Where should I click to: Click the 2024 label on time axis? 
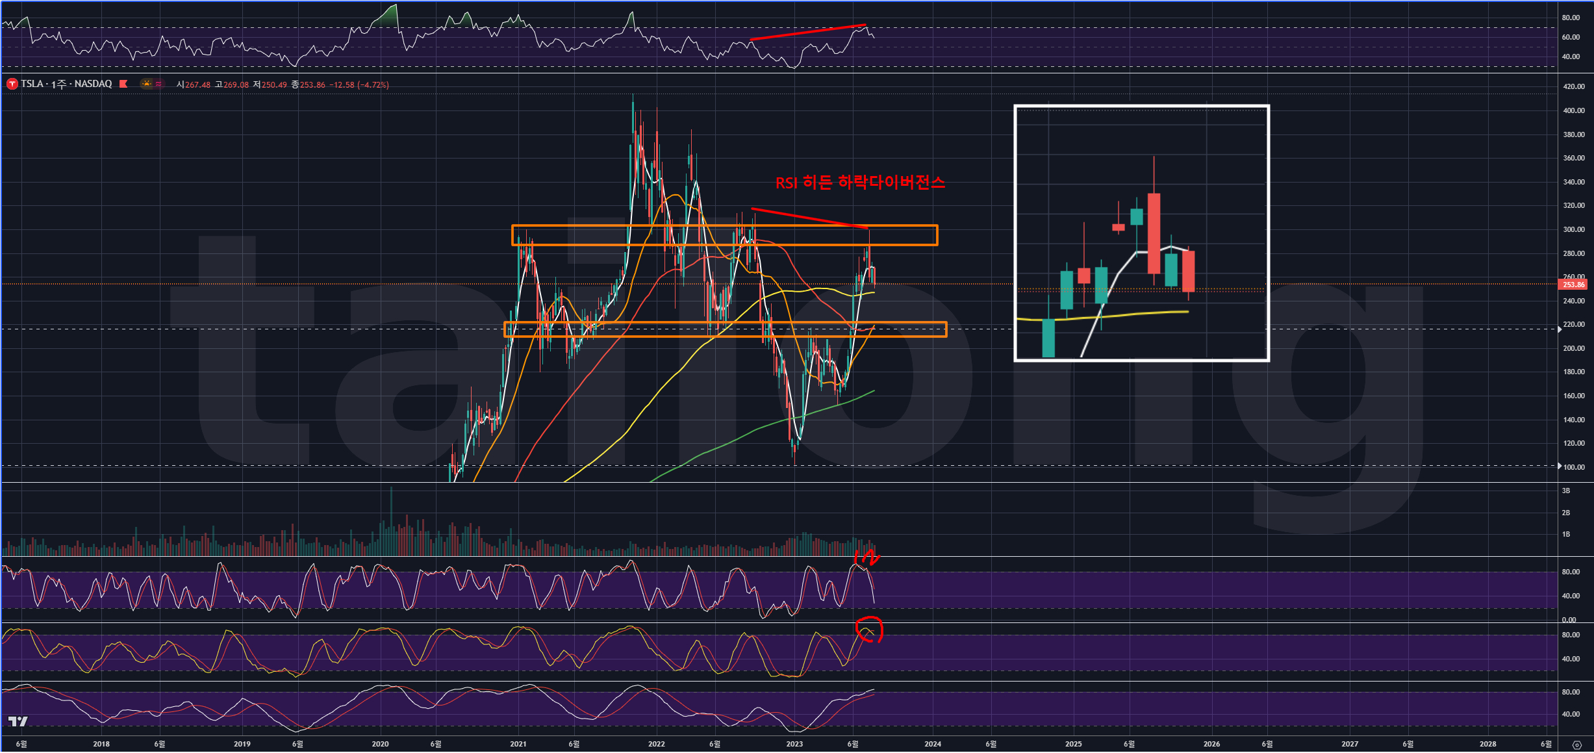(x=933, y=744)
